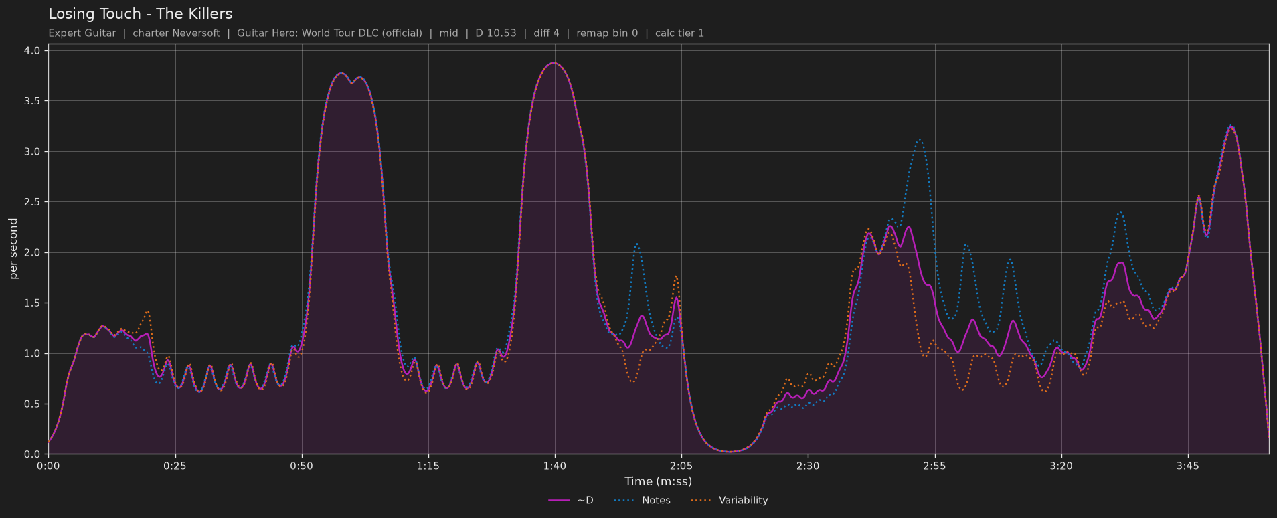Click the 4.0 y-axis tick label
The height and width of the screenshot is (518, 1277).
(33, 51)
